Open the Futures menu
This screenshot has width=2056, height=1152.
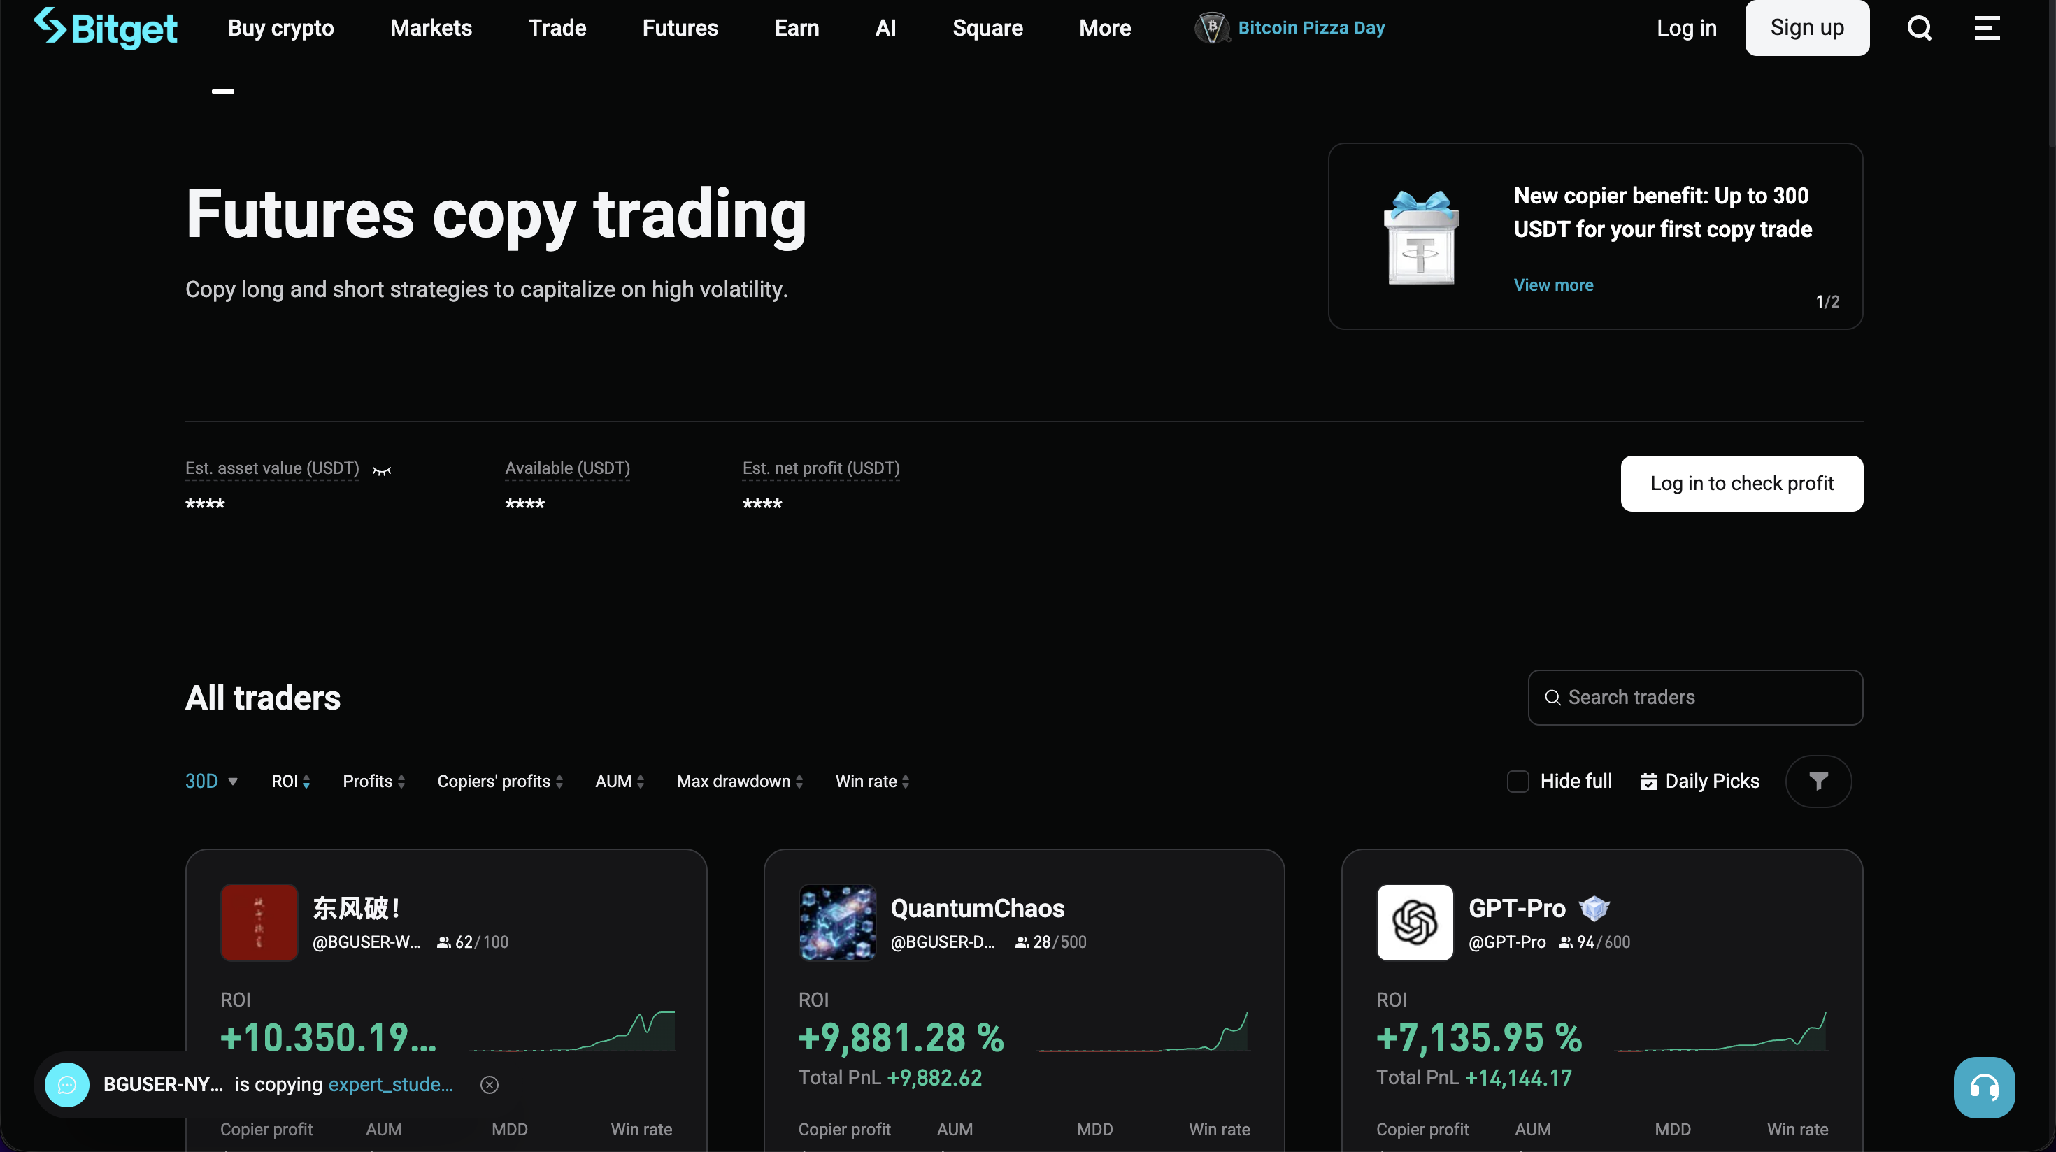coord(680,28)
